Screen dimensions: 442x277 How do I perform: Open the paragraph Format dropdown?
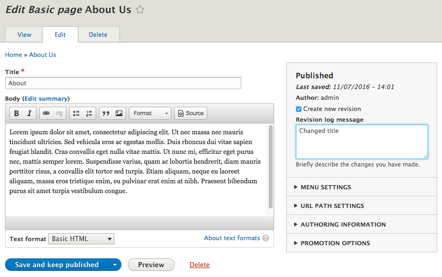[150, 113]
